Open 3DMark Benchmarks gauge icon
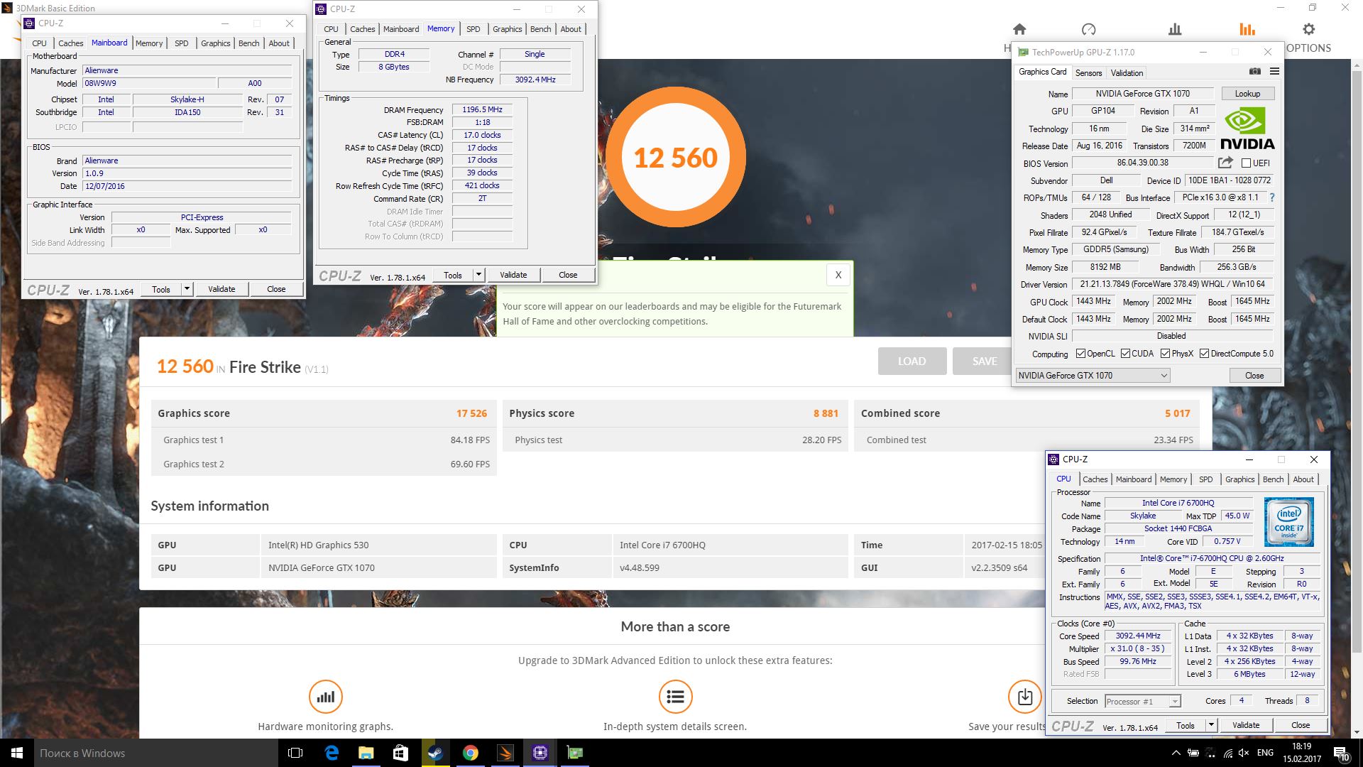Viewport: 1363px width, 767px height. 1088,29
